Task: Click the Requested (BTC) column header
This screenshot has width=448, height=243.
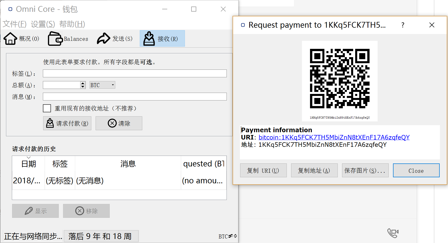Action: click(x=204, y=164)
